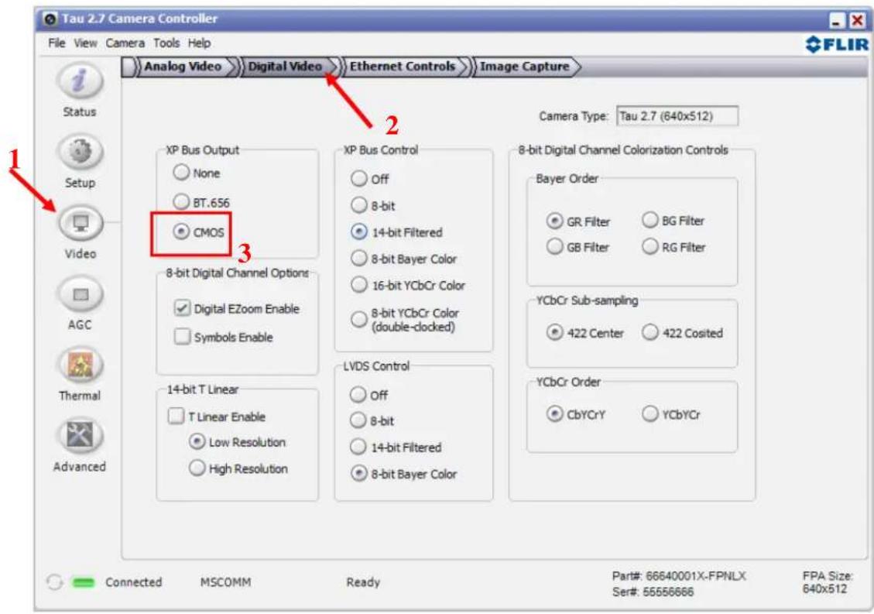The image size is (874, 614).
Task: Select BG Filter Bayer order
Action: [673, 221]
